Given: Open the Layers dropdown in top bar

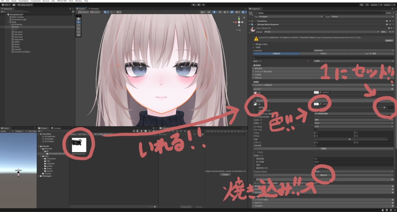Looking at the screenshot, I should [376, 5].
